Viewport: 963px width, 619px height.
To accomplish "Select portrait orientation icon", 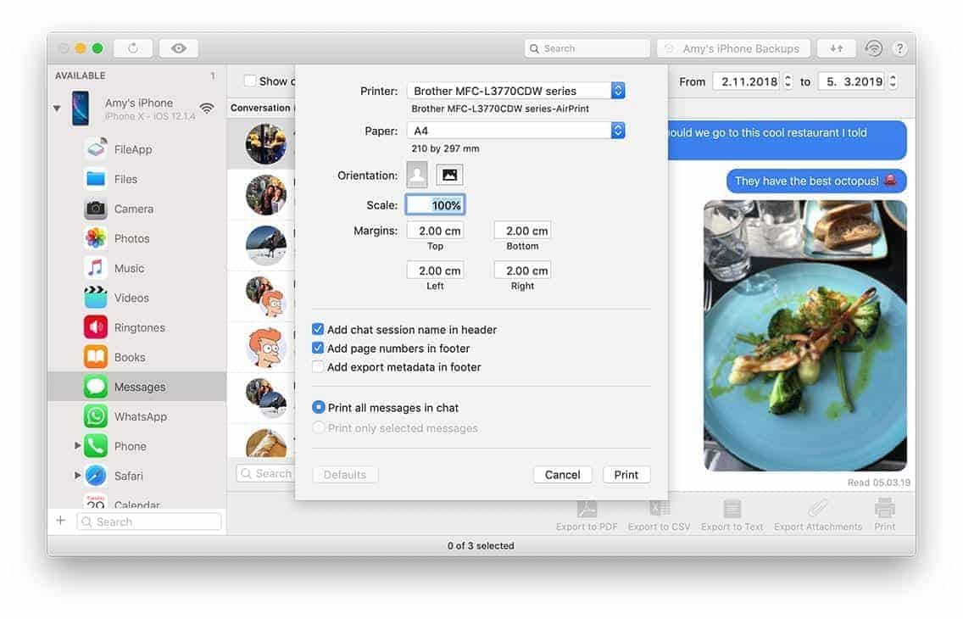I will click(x=417, y=176).
